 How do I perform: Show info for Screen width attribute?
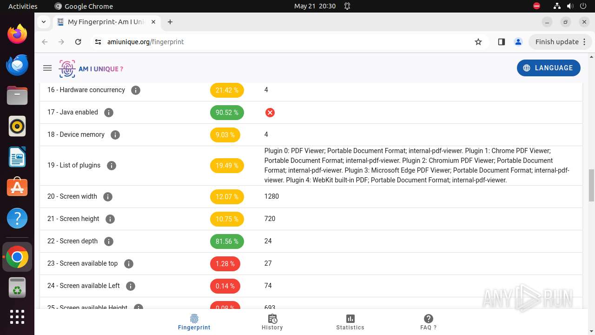coord(108,197)
